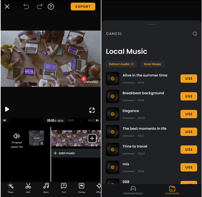Select the mix song title
Screen dimensions: 202x197
point(126,164)
